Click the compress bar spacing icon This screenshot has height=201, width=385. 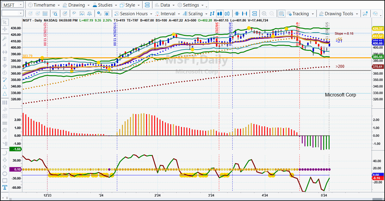(237, 14)
